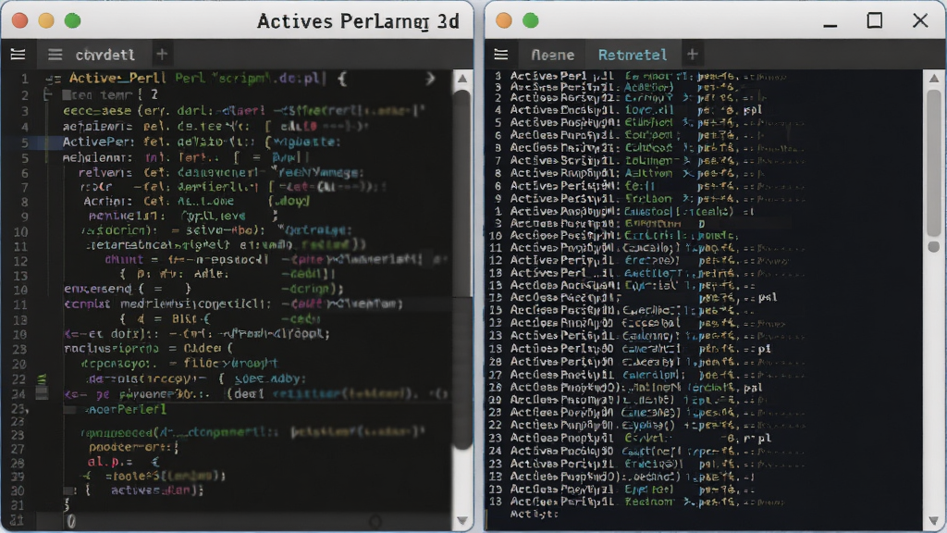The image size is (947, 533).
Task: Click row 12 Actives Perl in right window
Action: point(643,260)
